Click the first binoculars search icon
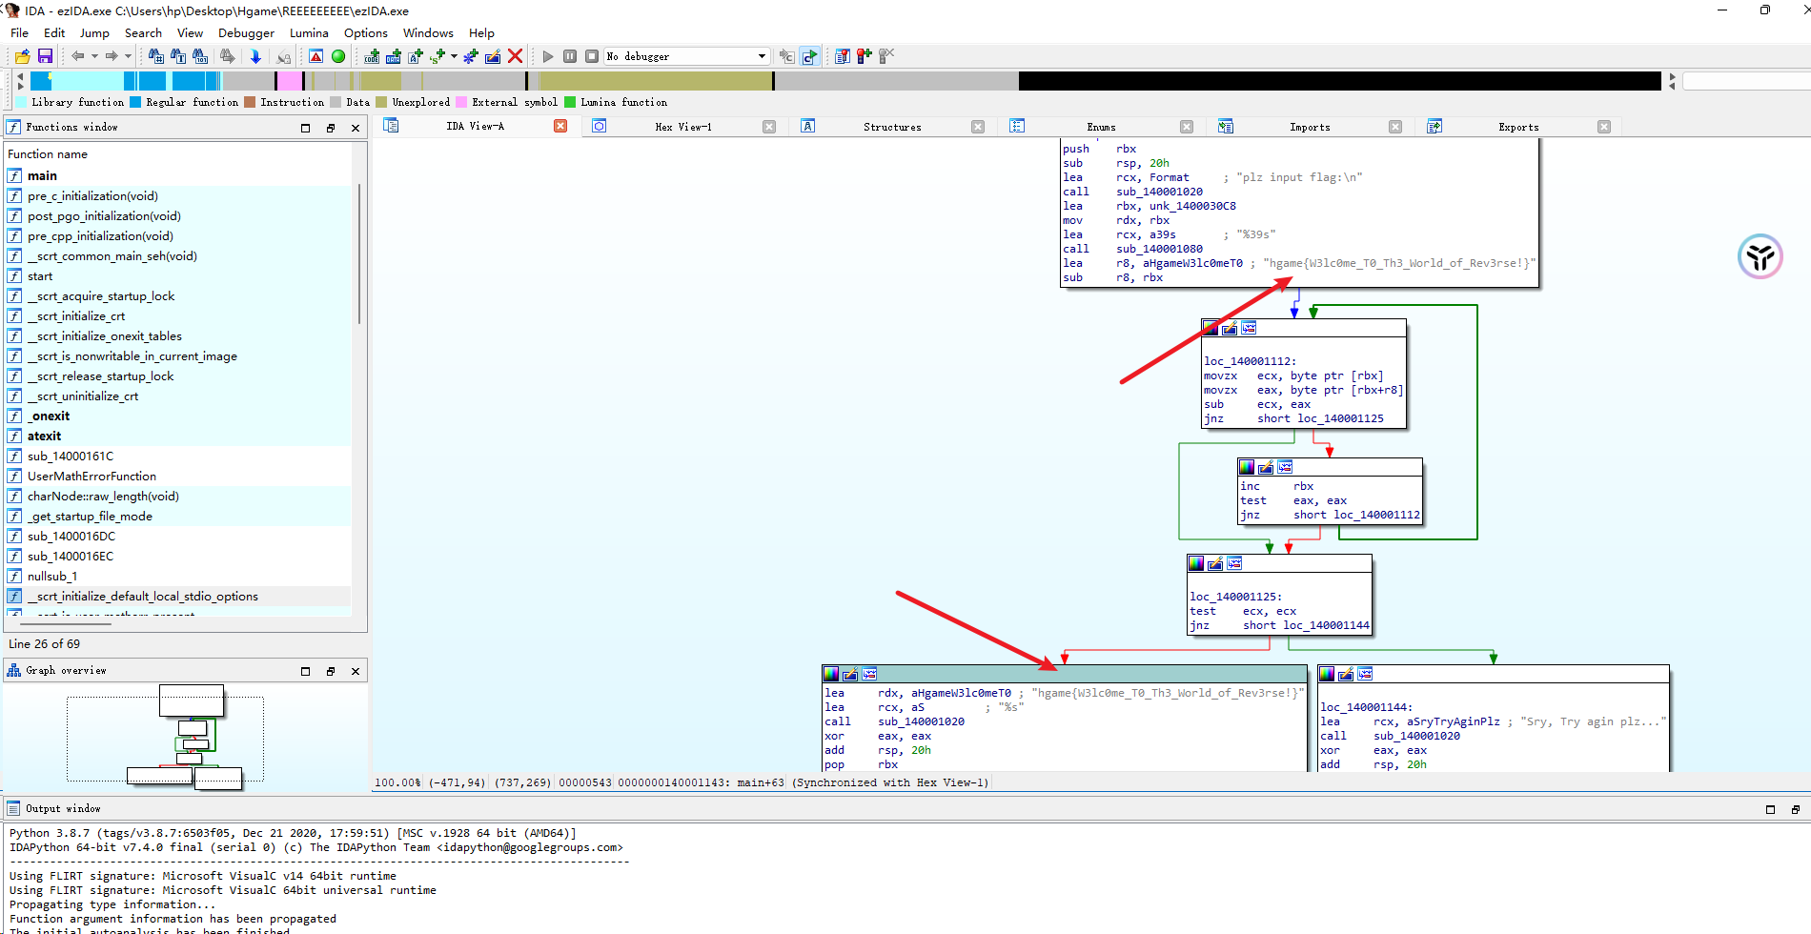The image size is (1811, 934). tap(156, 56)
